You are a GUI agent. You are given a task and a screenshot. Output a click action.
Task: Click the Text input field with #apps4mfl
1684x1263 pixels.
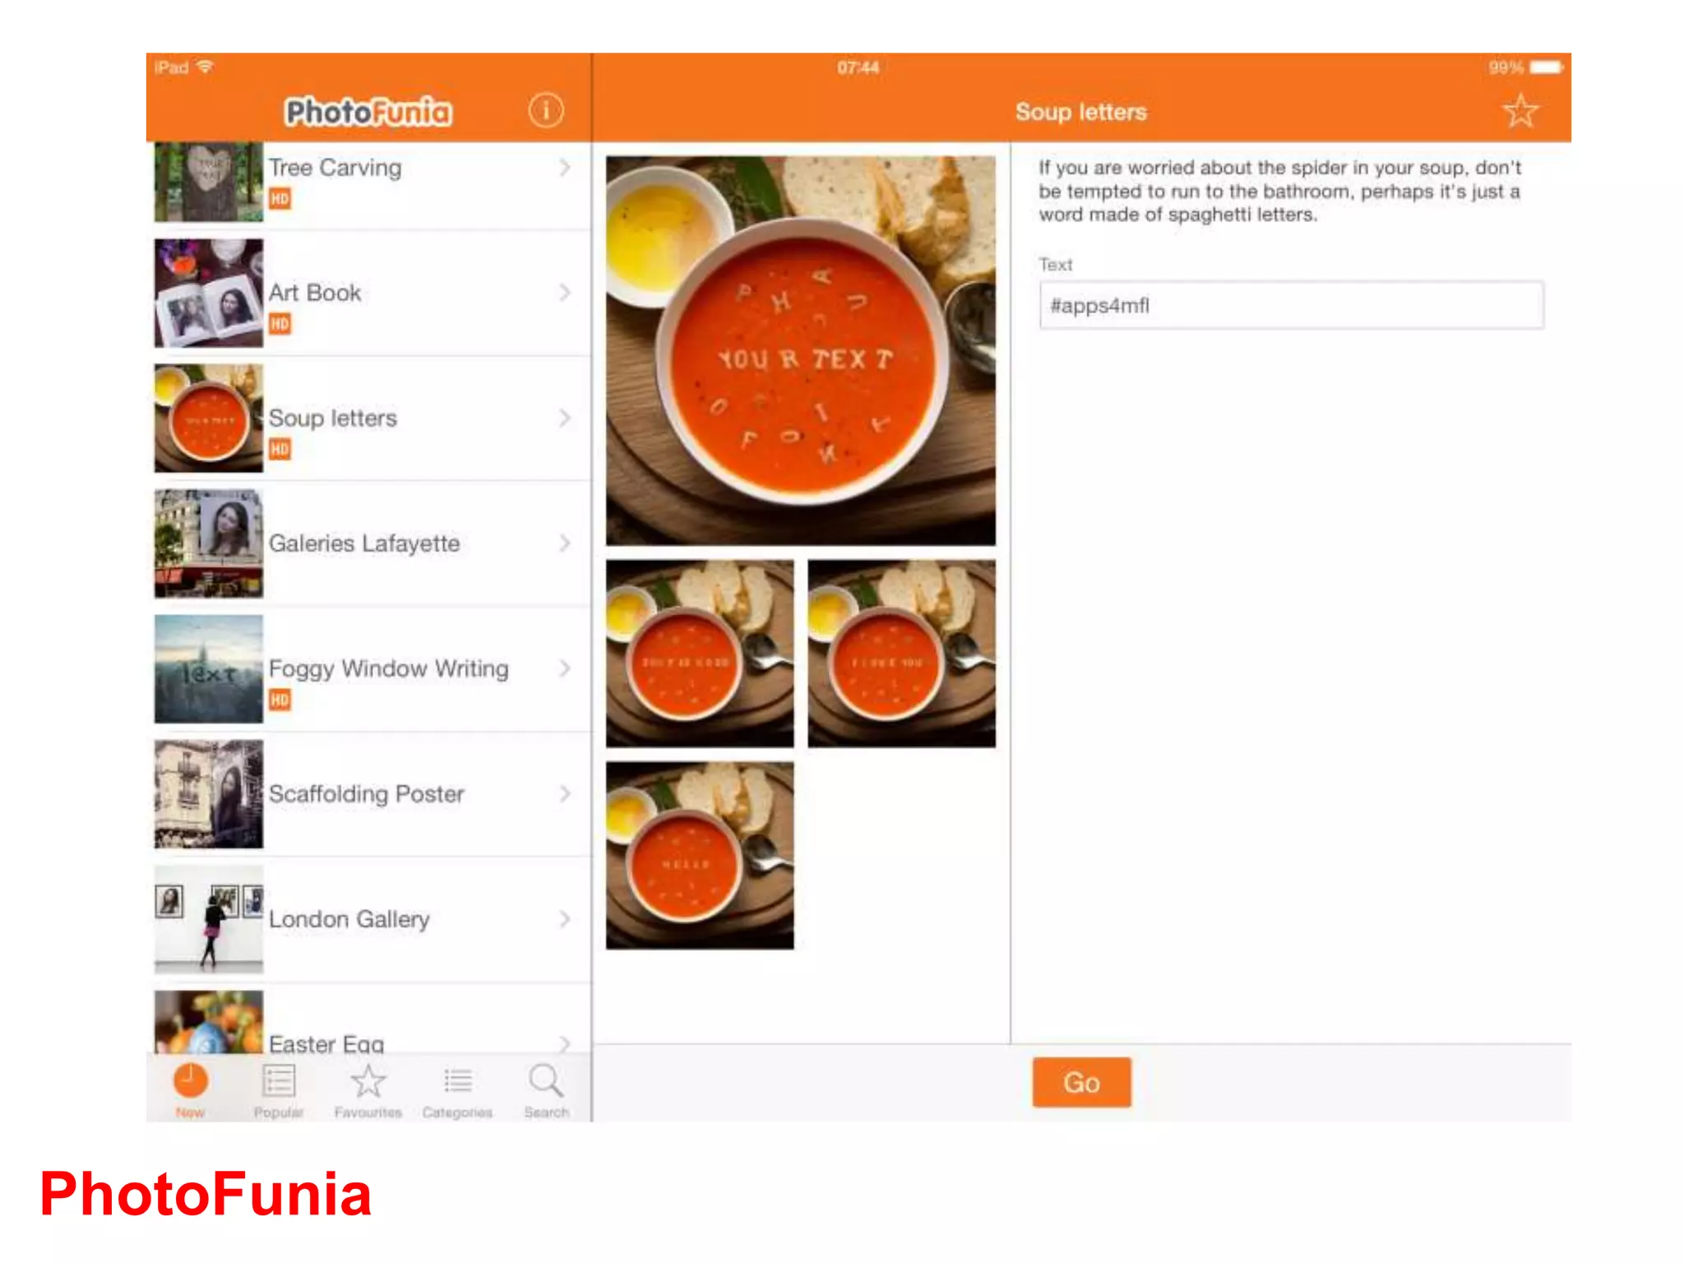1291,306
